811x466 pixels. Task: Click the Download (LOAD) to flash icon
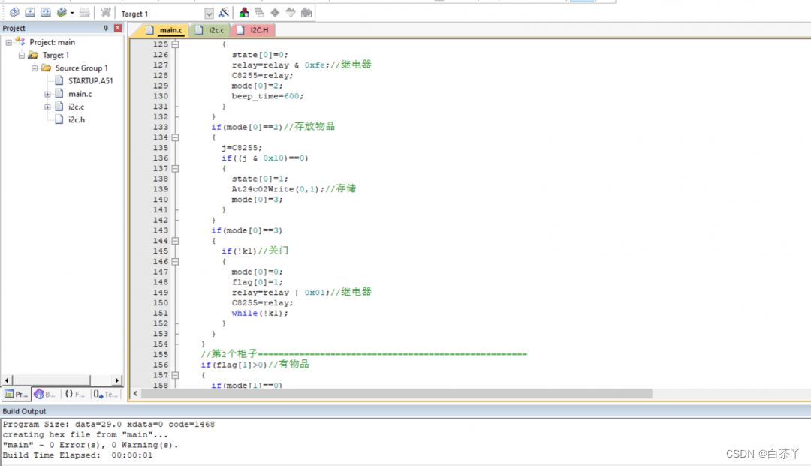coord(105,13)
